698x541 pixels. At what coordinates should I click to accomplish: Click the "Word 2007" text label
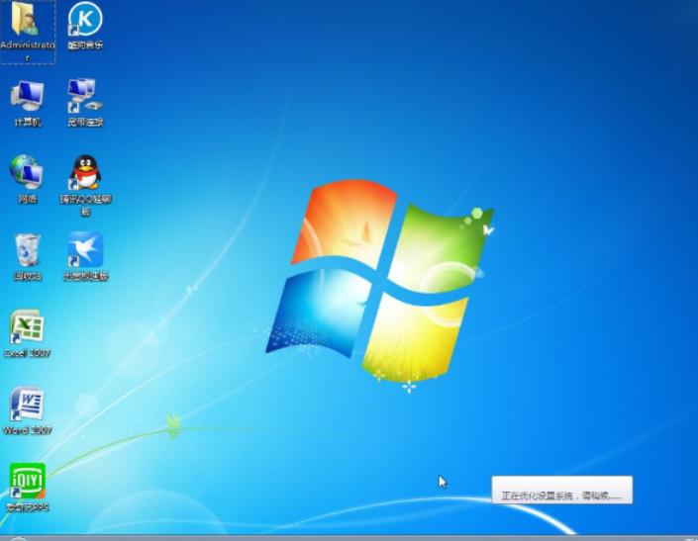click(x=27, y=430)
